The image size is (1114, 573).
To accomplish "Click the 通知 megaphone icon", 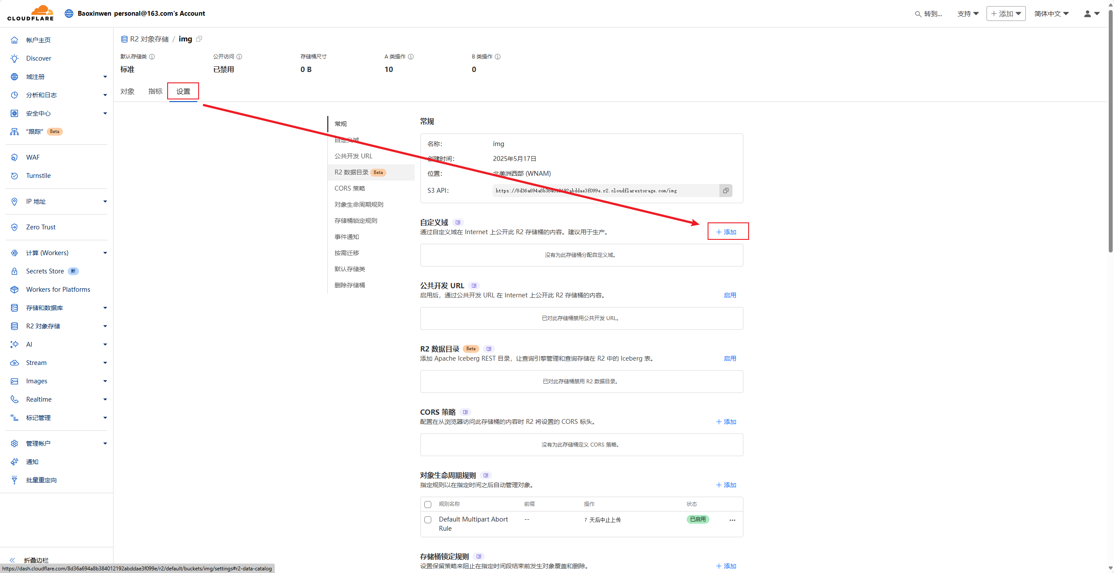I will pos(14,462).
